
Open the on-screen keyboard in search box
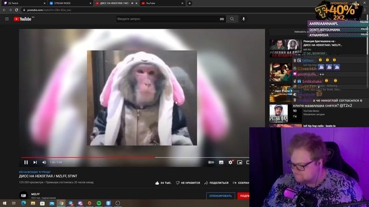(221, 19)
